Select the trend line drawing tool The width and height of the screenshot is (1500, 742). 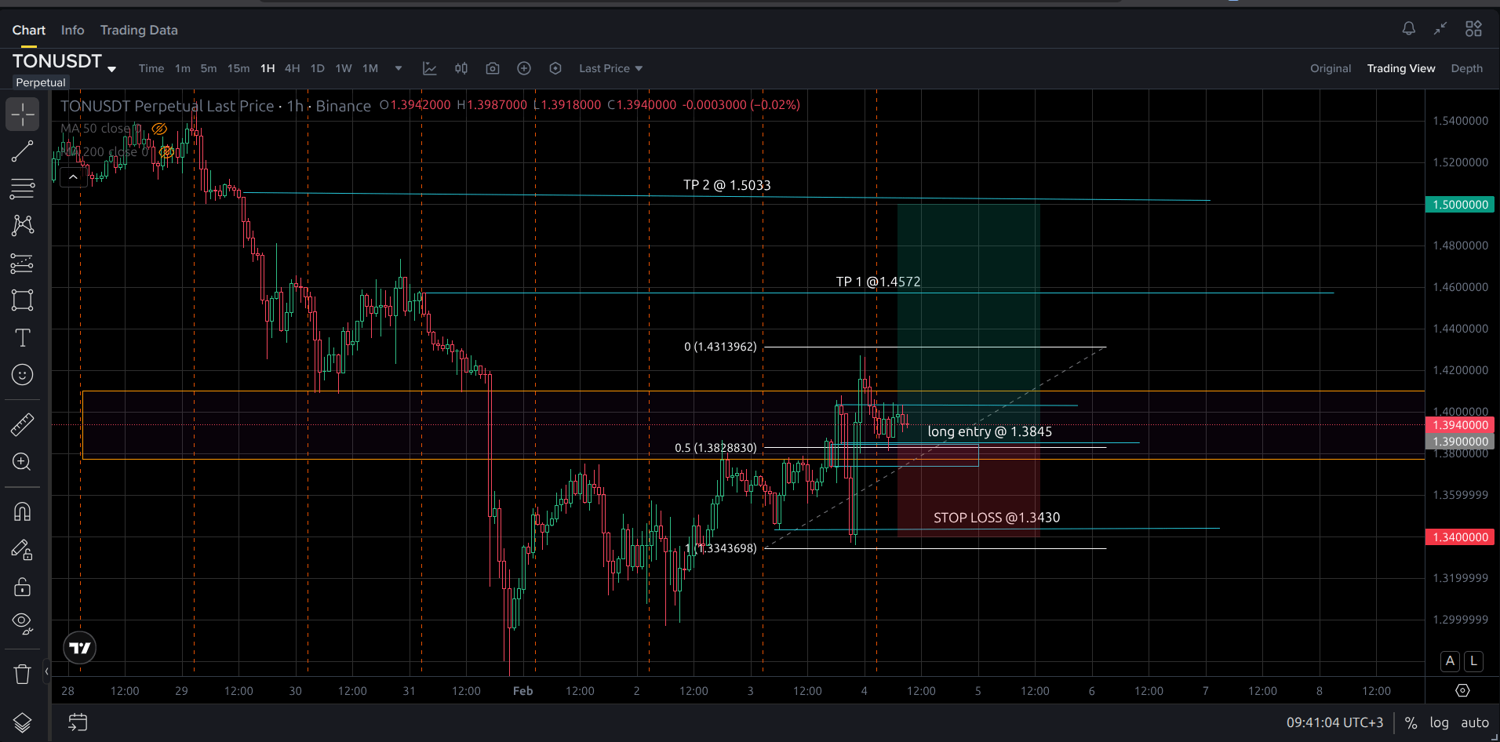(x=23, y=151)
